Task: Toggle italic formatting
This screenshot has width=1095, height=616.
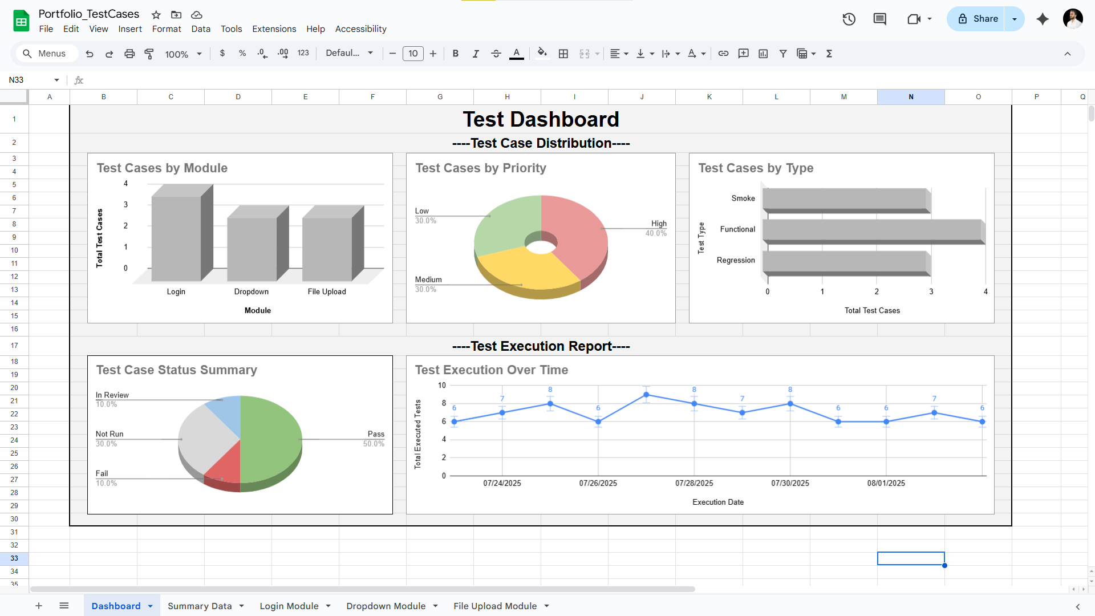Action: tap(475, 54)
